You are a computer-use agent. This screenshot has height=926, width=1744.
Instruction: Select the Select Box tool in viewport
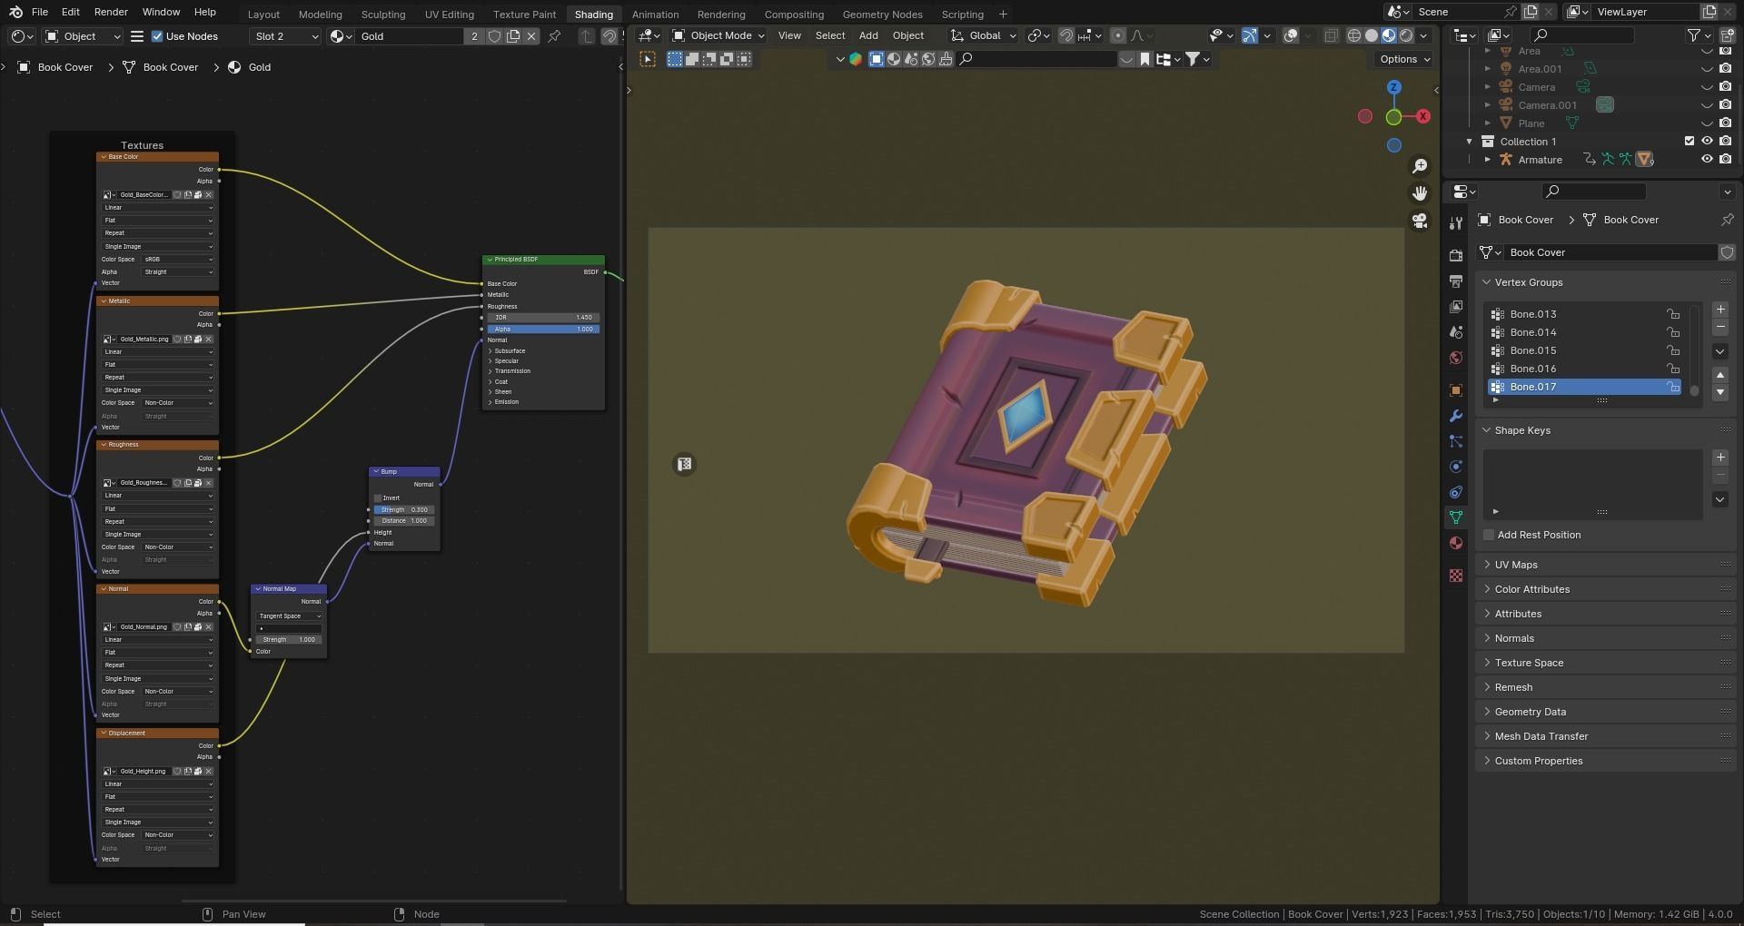coord(648,59)
